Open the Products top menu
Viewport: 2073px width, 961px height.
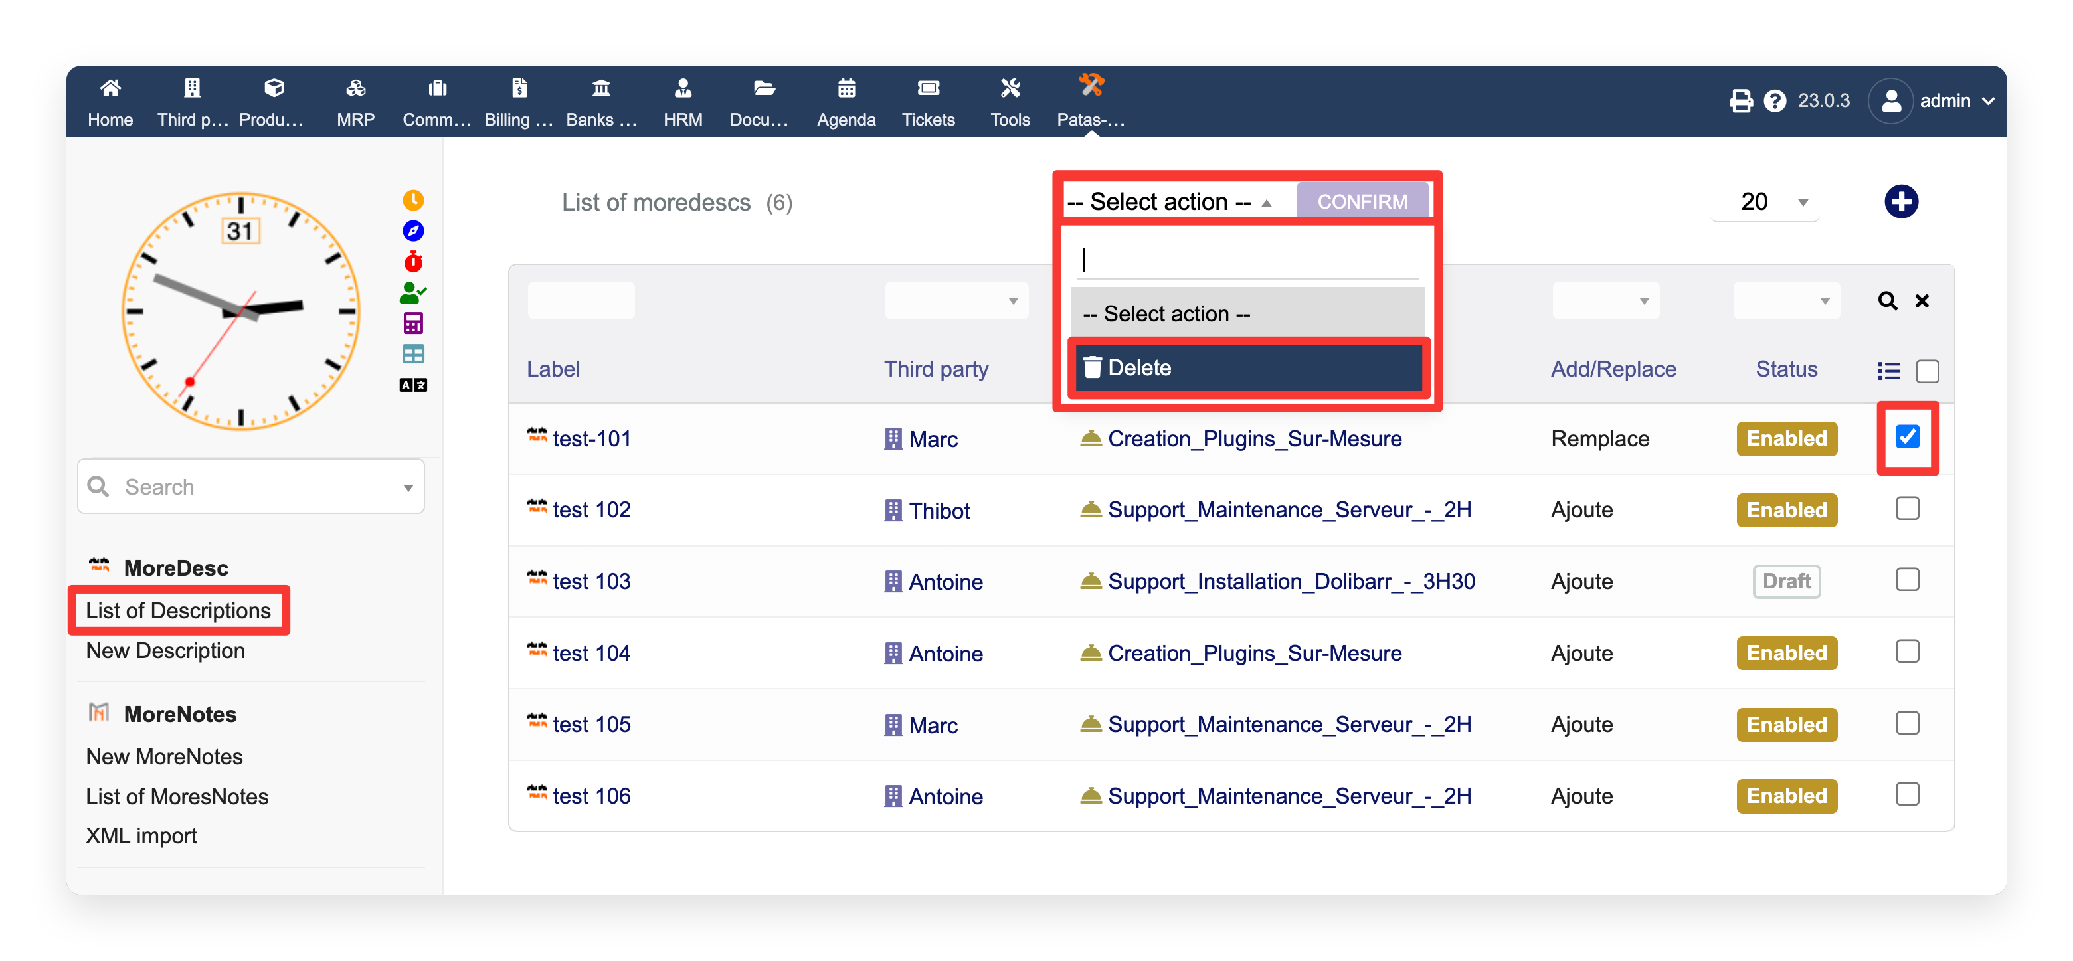coord(274,102)
